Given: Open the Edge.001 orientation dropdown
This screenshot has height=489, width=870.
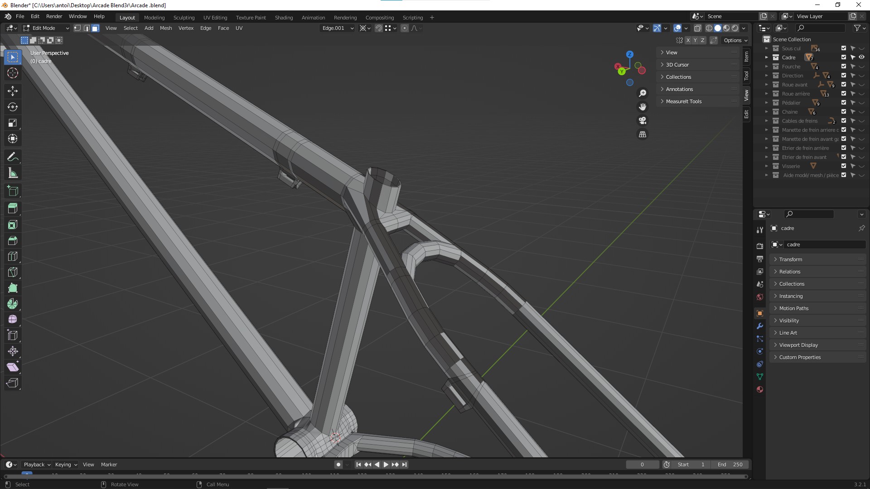Looking at the screenshot, I should [x=337, y=28].
